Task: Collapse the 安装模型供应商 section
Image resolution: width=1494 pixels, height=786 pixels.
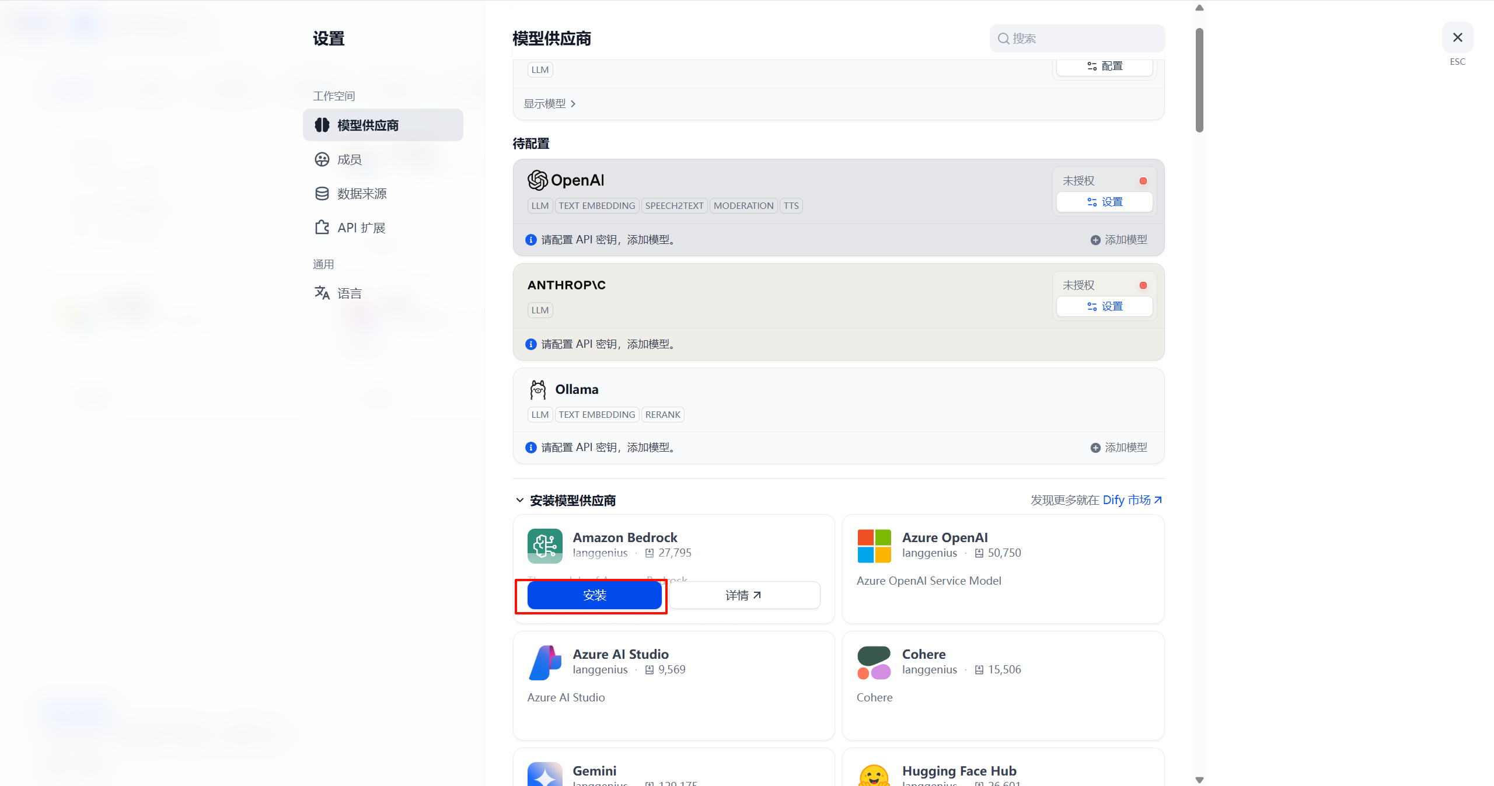Action: coord(519,500)
